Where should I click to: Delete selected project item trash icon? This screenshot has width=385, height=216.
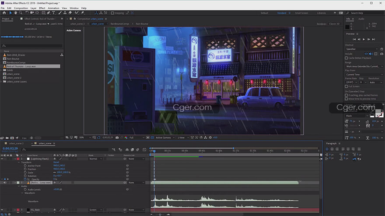31,138
